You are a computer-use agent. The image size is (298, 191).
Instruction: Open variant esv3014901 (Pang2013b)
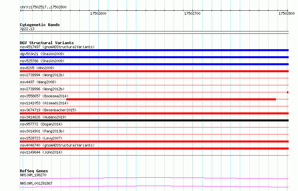(42, 131)
